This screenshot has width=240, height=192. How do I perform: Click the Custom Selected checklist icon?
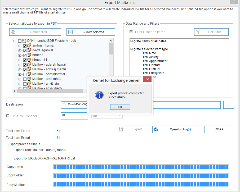(x=70, y=32)
